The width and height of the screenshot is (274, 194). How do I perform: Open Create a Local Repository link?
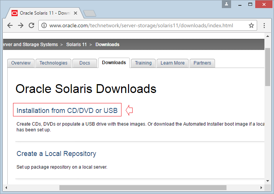point(56,154)
